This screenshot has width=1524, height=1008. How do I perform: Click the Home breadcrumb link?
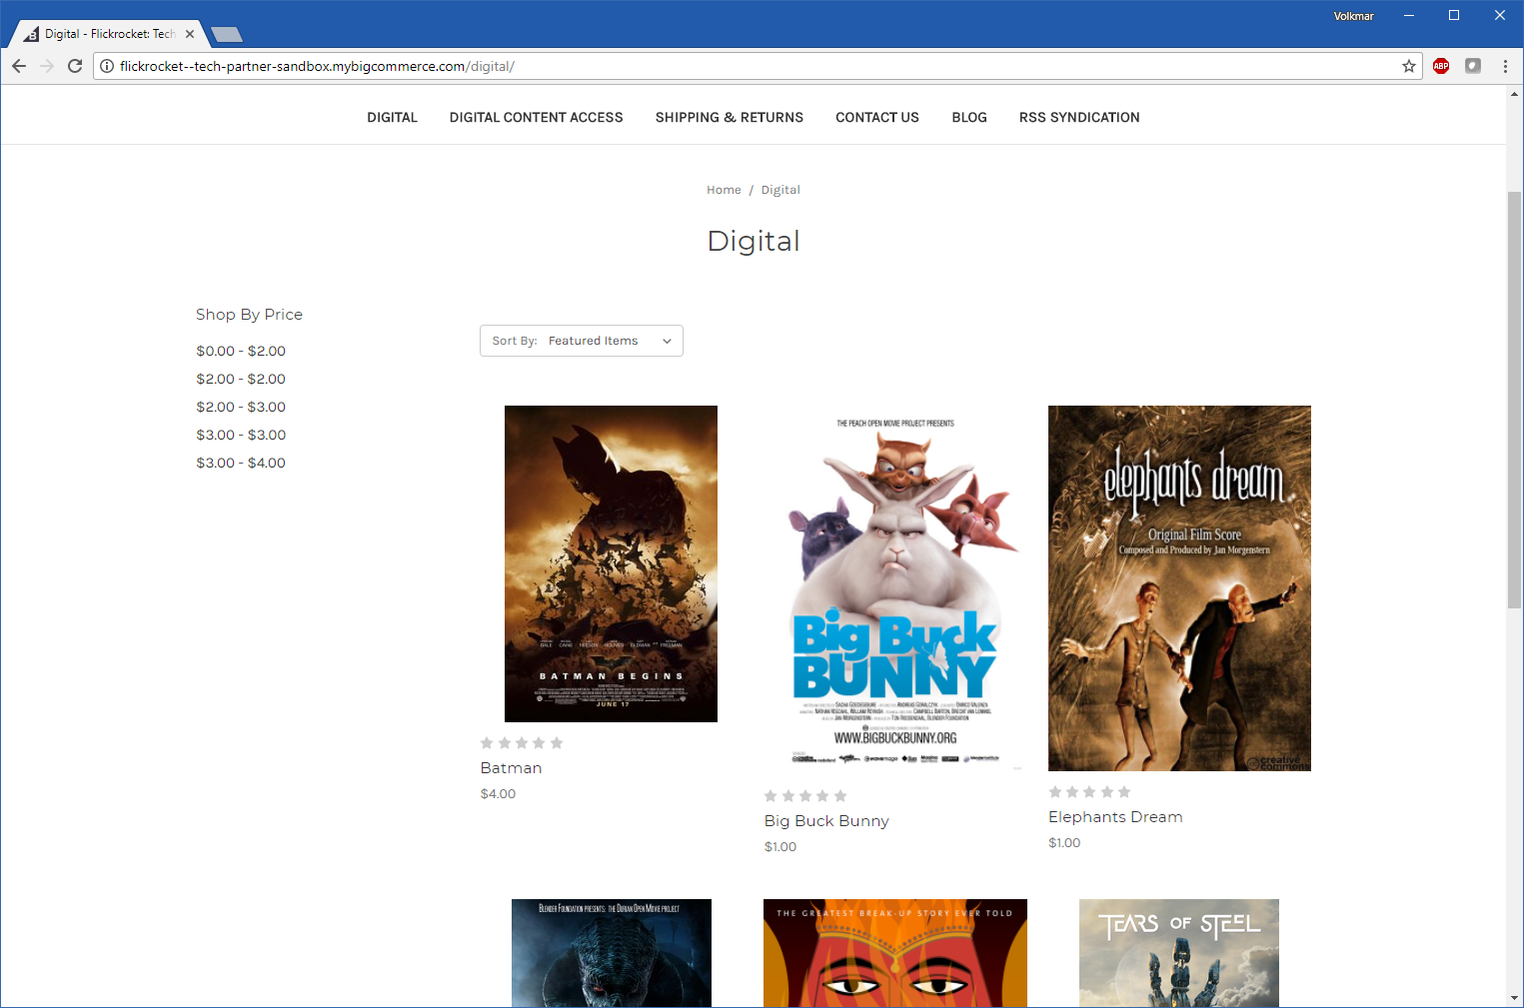[724, 190]
